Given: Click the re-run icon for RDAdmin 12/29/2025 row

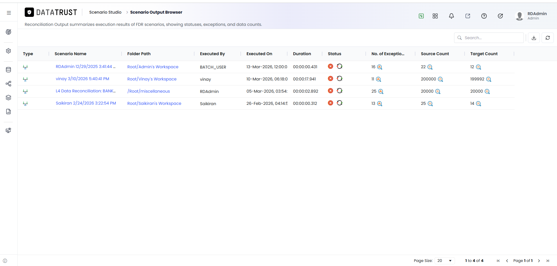Looking at the screenshot, I should (340, 66).
